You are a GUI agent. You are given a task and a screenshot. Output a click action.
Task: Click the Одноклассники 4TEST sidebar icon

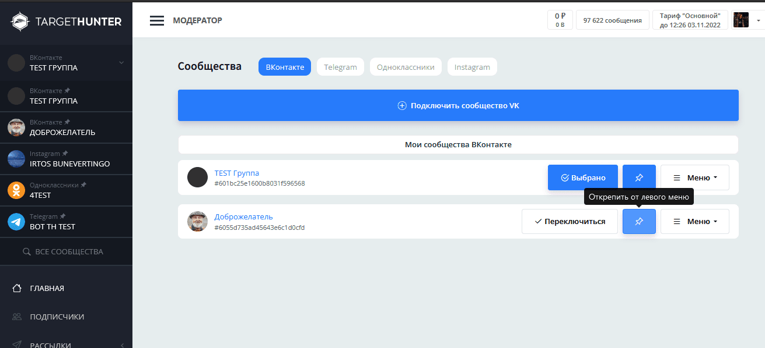tap(16, 190)
